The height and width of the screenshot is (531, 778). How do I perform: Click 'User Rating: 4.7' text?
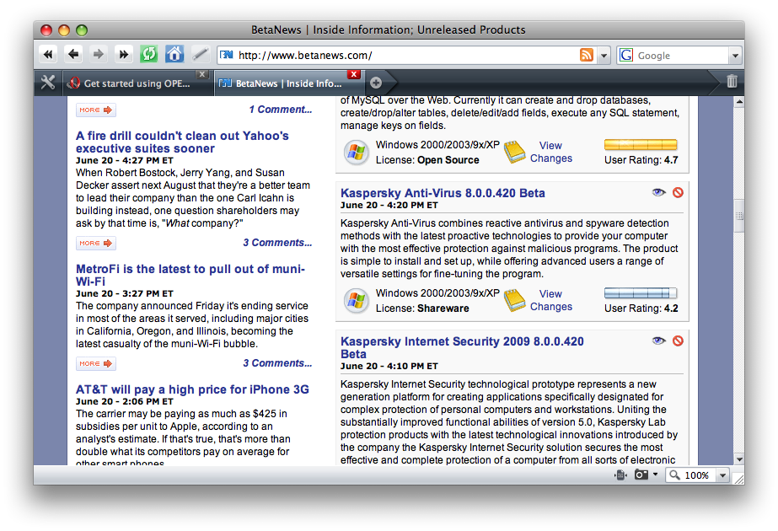(x=641, y=160)
